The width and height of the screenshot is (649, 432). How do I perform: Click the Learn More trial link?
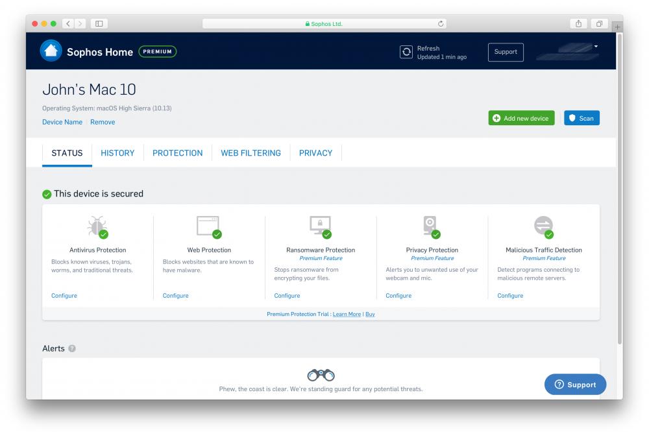pyautogui.click(x=347, y=314)
